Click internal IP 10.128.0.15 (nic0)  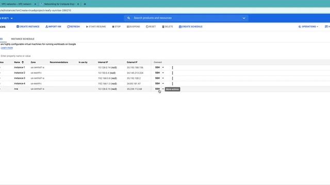[107, 89]
